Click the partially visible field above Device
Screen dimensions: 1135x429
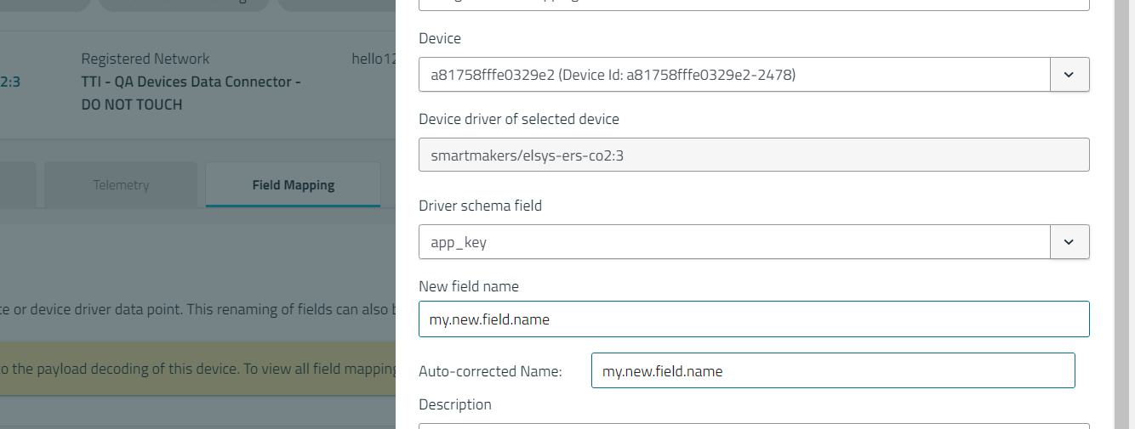[754, 4]
